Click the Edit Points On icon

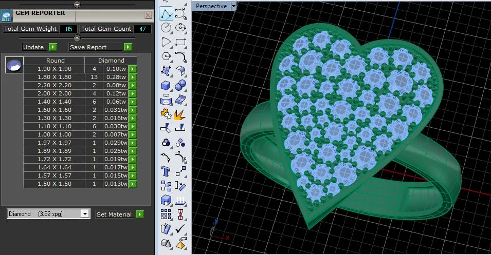point(166,157)
